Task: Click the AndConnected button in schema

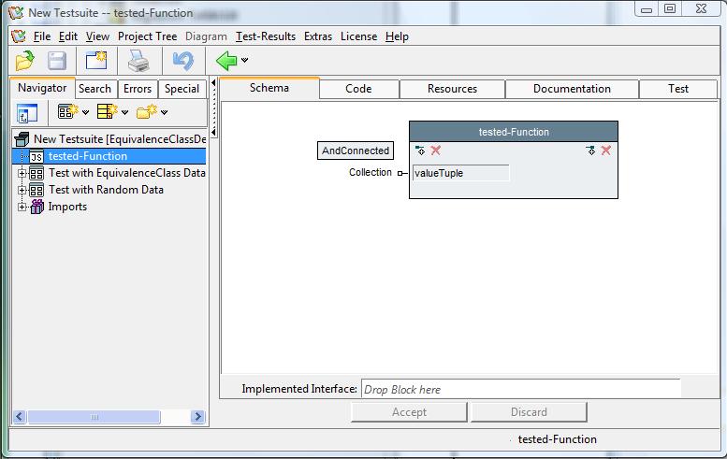Action: (356, 151)
